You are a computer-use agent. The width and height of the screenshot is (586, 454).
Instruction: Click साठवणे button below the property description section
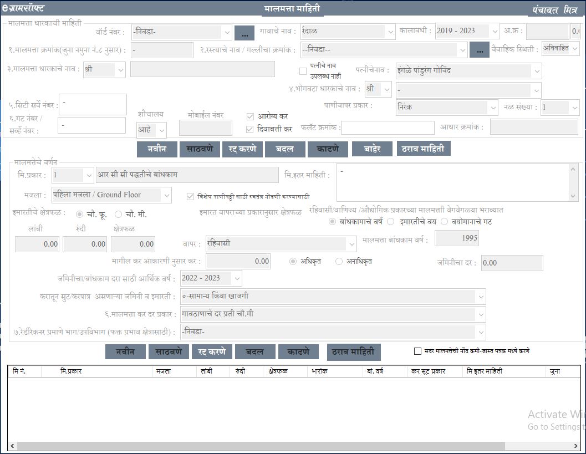click(169, 352)
